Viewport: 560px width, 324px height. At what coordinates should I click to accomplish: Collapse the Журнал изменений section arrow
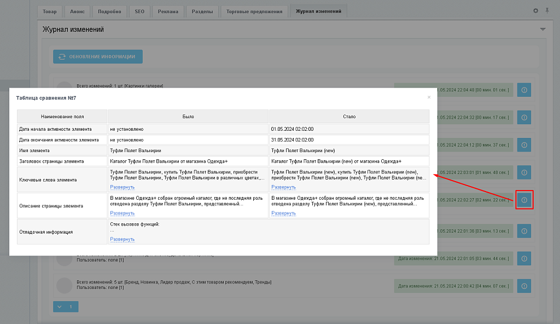pyautogui.click(x=542, y=30)
